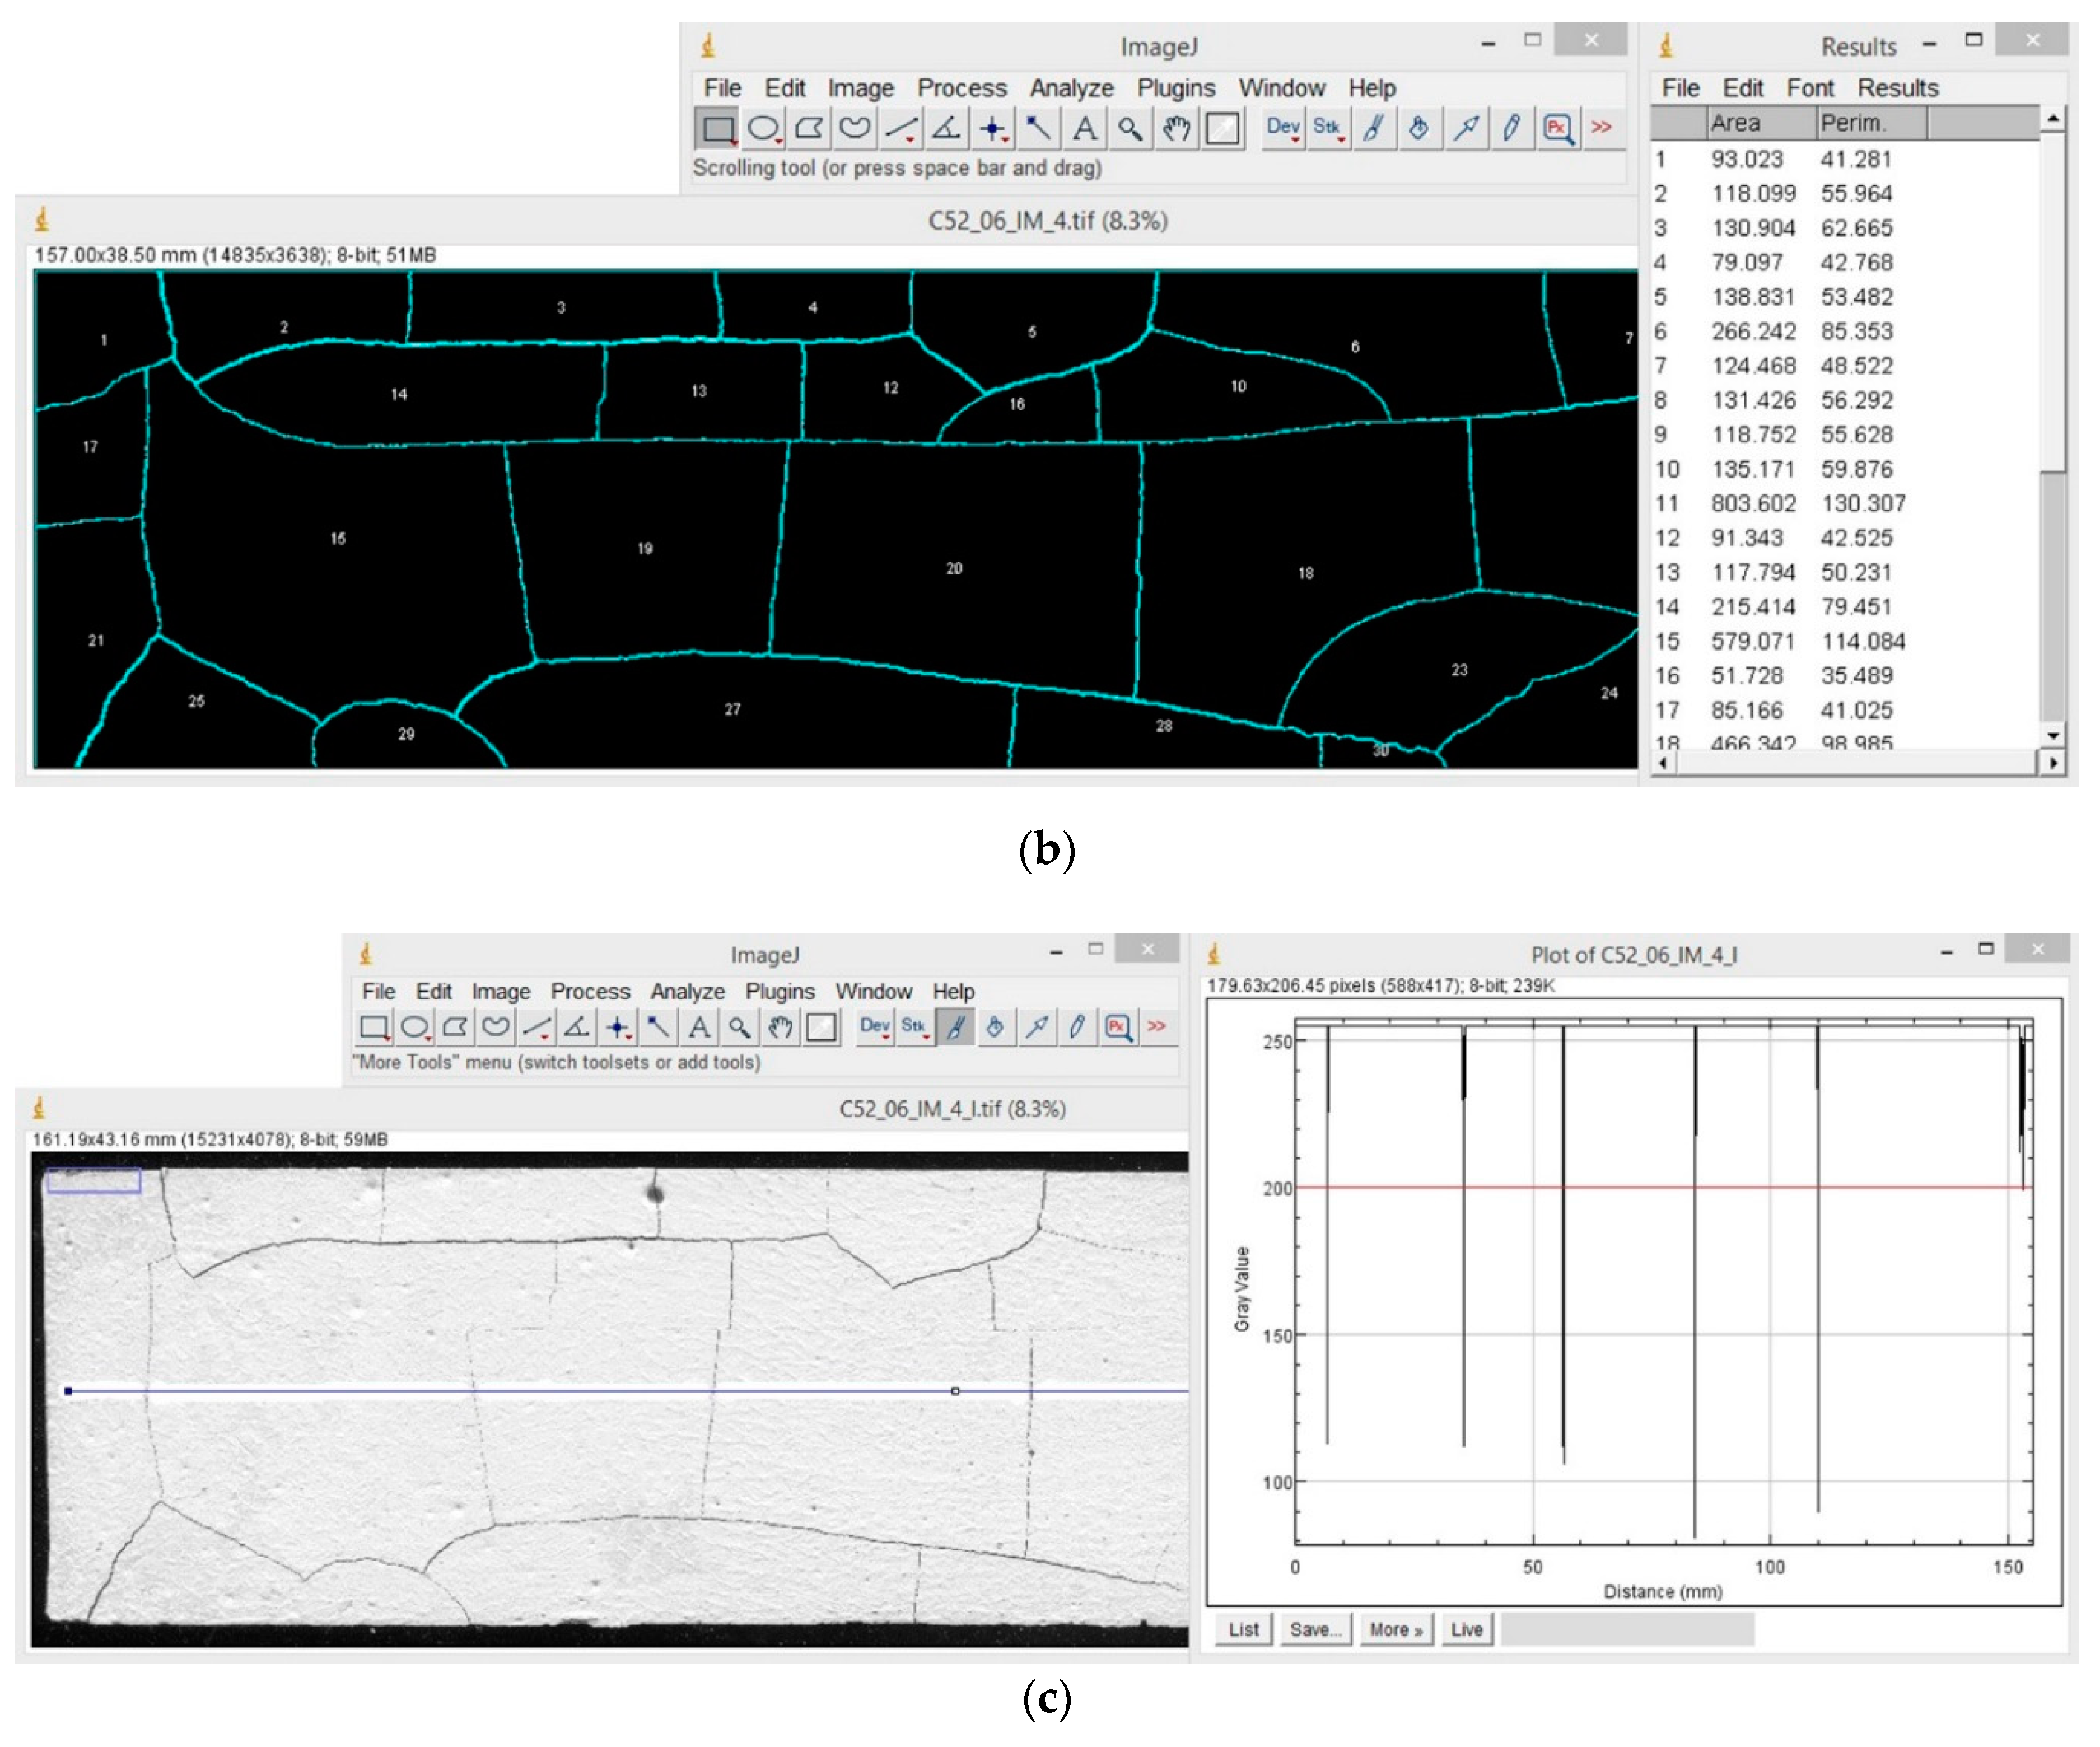Select Multi-point tool in top ImageJ toolbar
2100x1747 pixels.
[993, 128]
